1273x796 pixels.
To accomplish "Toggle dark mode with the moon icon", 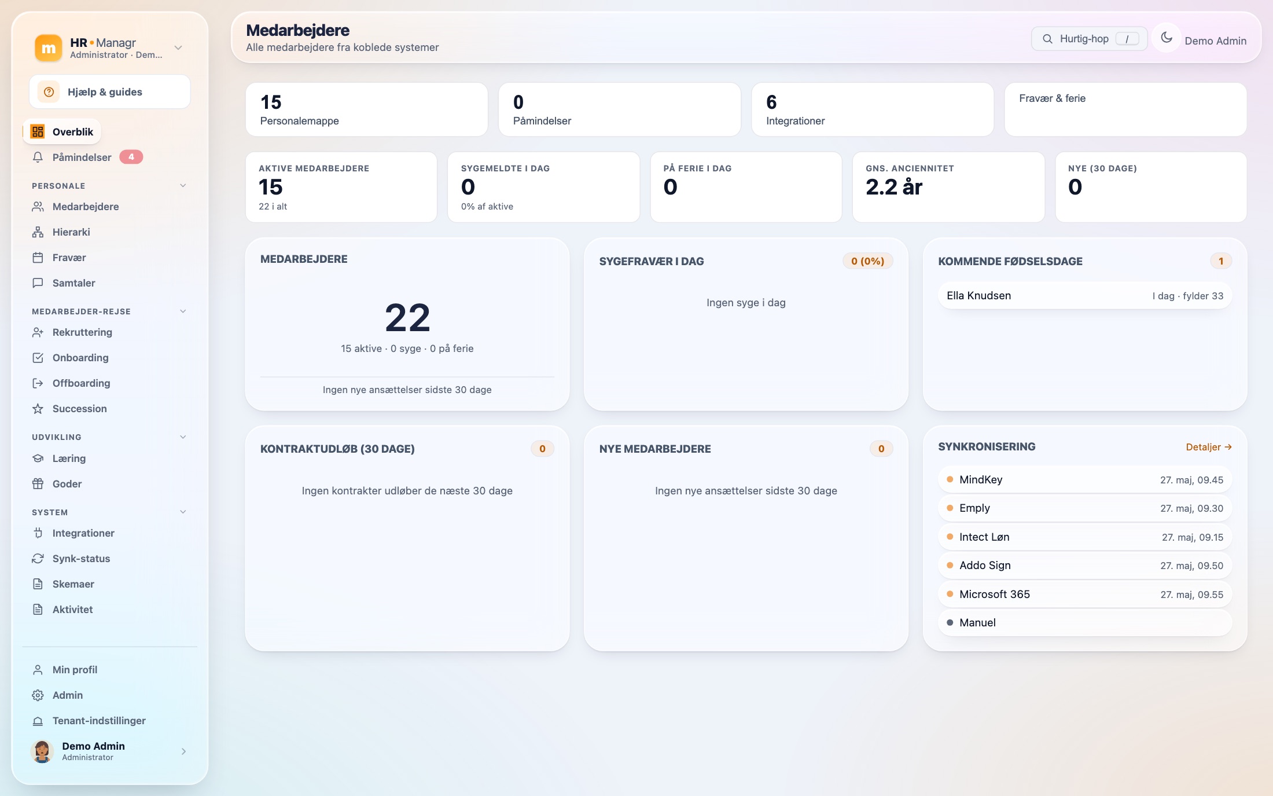I will coord(1167,38).
